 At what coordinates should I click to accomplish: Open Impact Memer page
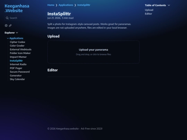click(x=18, y=57)
